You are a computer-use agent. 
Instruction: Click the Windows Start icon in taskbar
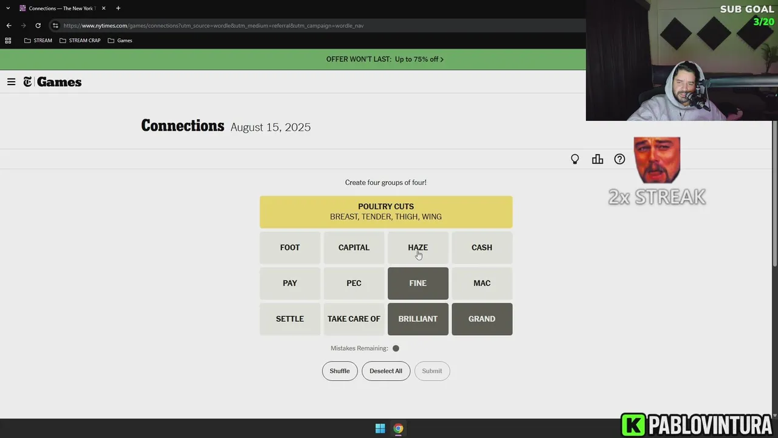pos(380,428)
